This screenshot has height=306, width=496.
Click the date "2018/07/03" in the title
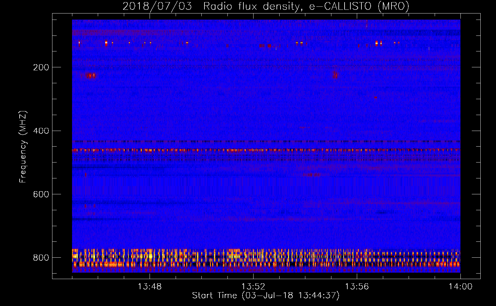pyautogui.click(x=157, y=6)
